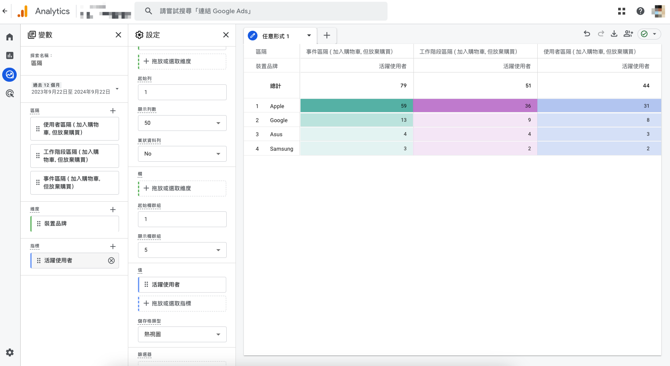Click column header 工作階段區隔 (加入購物車, 但放棄購買)
Viewport: 670px width, 366px height.
(x=468, y=52)
